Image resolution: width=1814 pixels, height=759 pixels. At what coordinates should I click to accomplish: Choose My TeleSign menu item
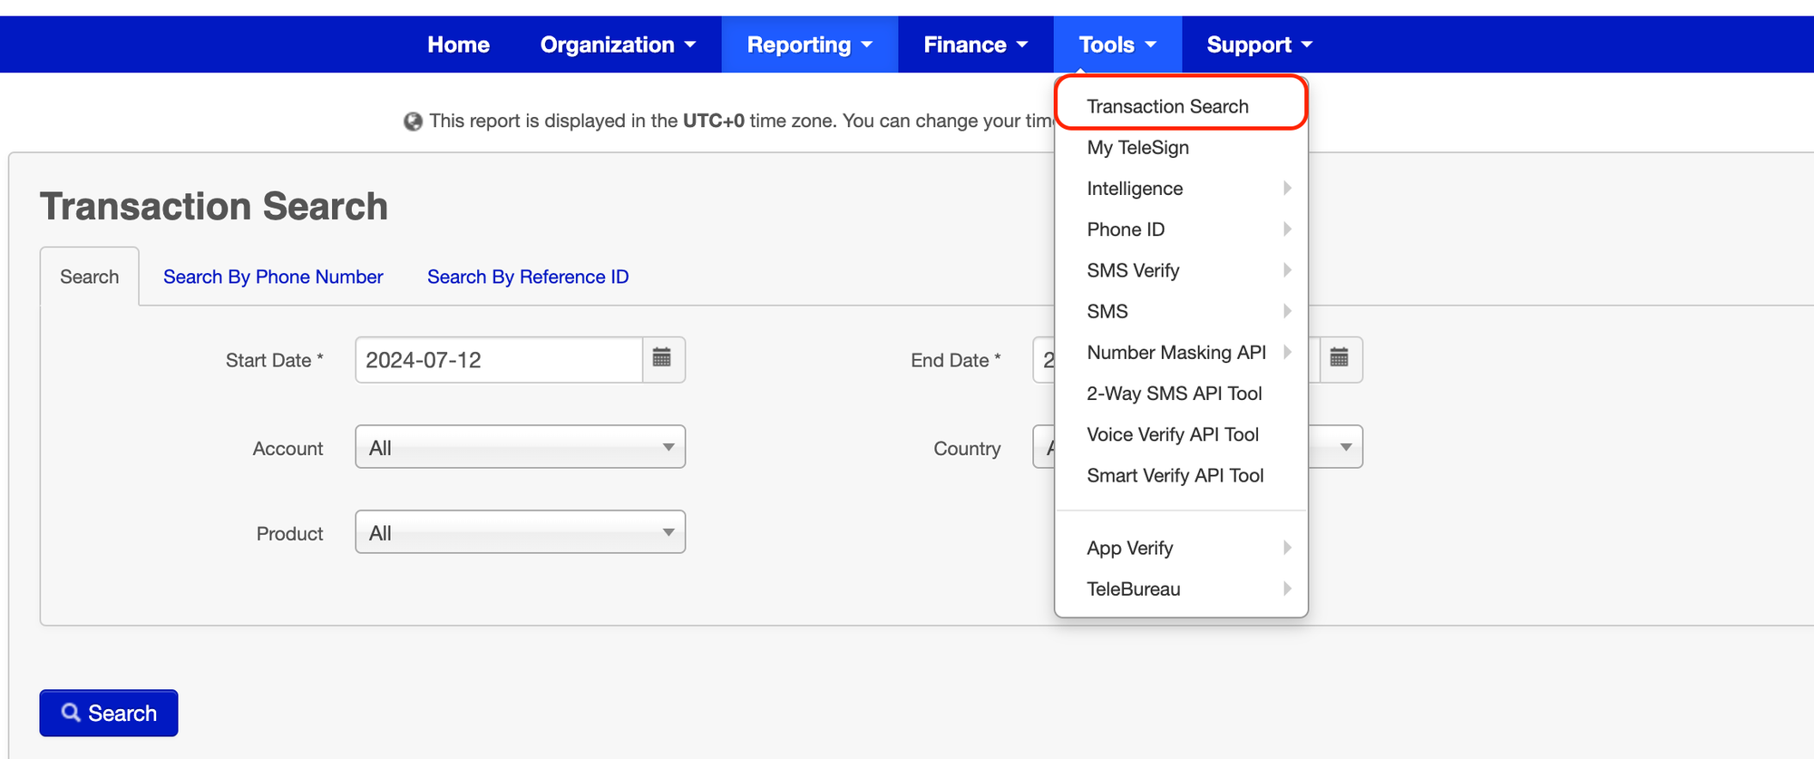[1137, 148]
